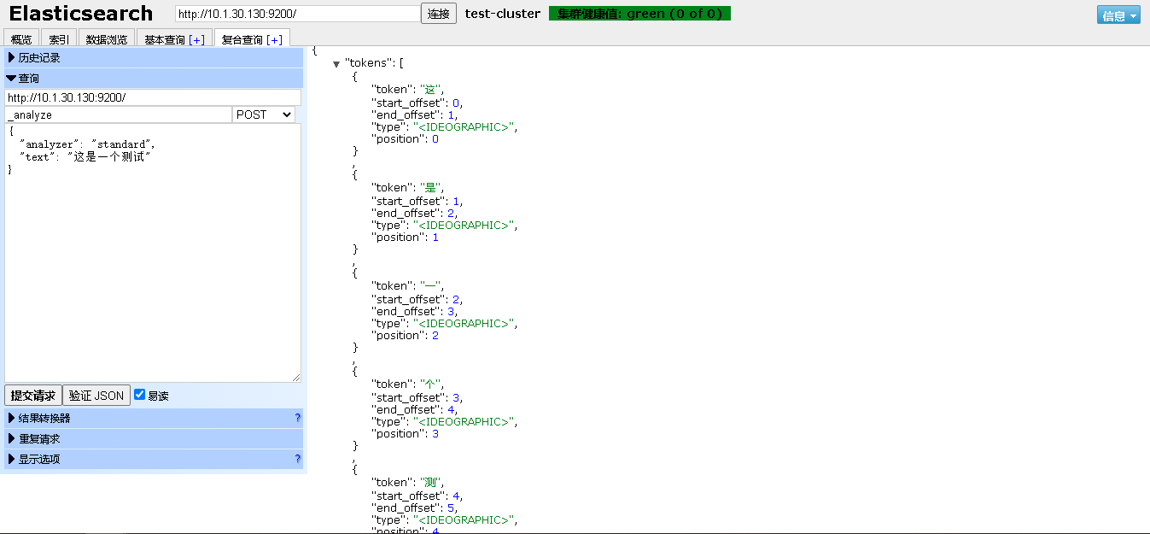Click the 连接 connect button
This screenshot has height=534, width=1150.
click(439, 14)
